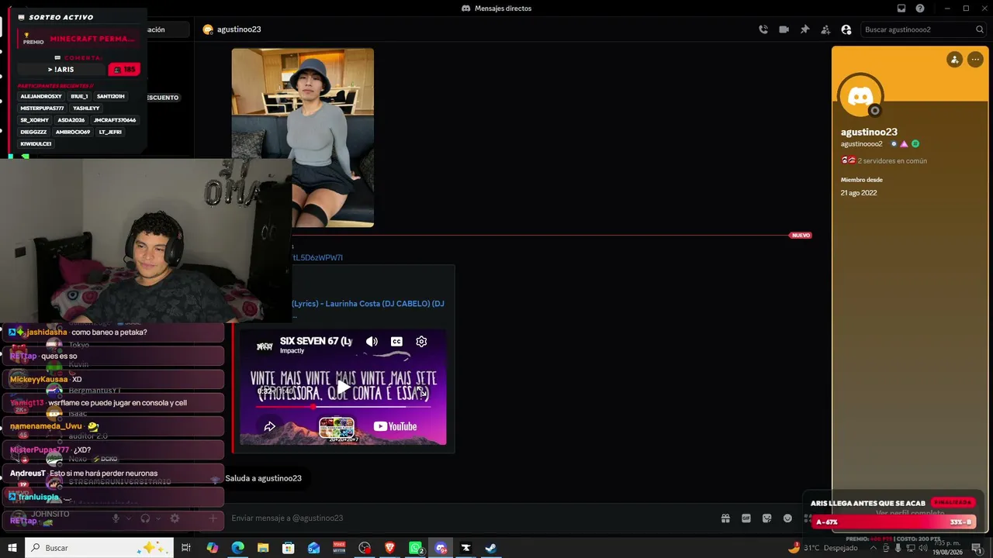Expand the headphone output options arrow
The width and height of the screenshot is (993, 558).
[158, 518]
